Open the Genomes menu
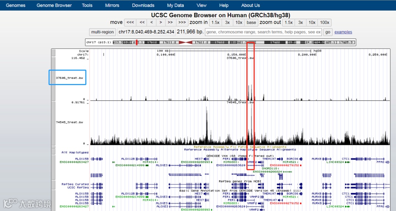Viewport: 396px width, 211px height. pos(16,5)
